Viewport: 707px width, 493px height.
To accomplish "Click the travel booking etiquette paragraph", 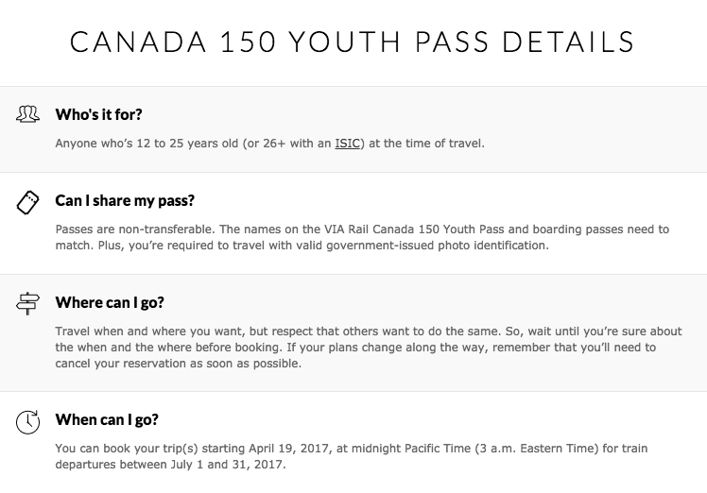I will 369,348.
